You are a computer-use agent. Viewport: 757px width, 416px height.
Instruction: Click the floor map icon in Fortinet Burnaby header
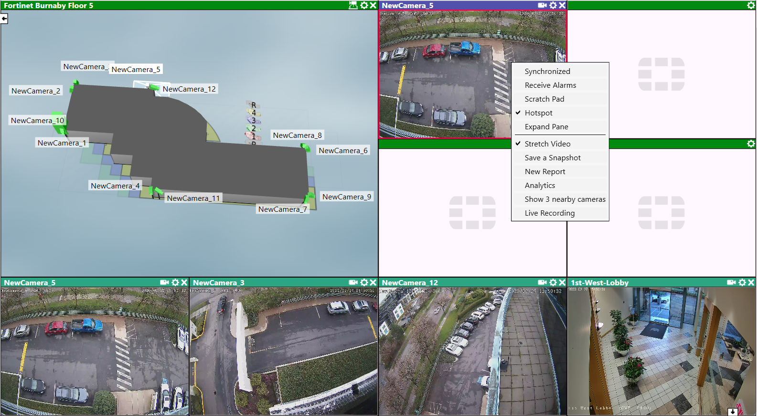point(353,5)
